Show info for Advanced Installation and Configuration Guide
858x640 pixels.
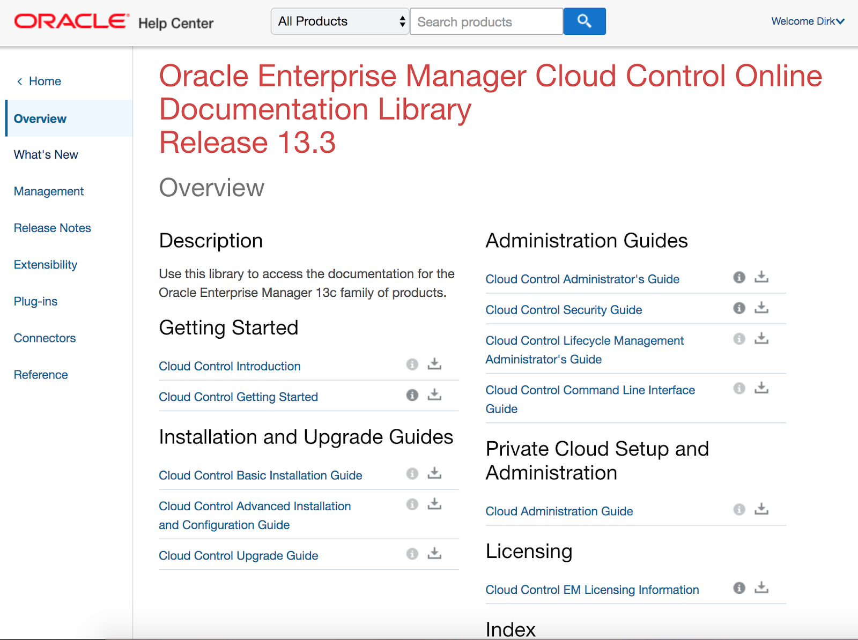(x=412, y=504)
